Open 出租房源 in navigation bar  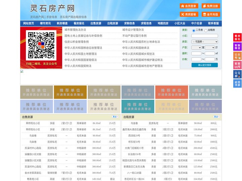(113, 23)
